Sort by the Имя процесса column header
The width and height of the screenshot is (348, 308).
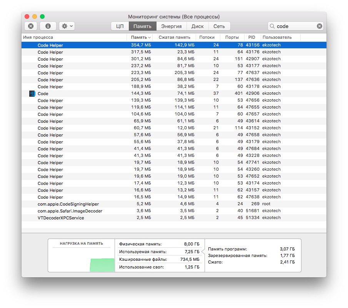(74, 37)
